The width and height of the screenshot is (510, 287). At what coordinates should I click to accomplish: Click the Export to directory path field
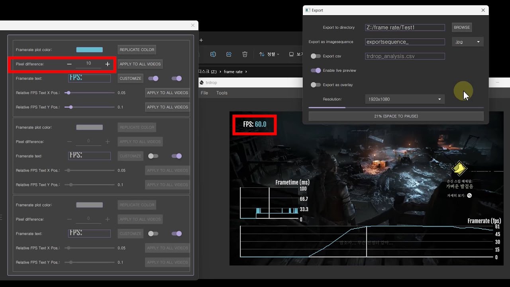(x=405, y=28)
